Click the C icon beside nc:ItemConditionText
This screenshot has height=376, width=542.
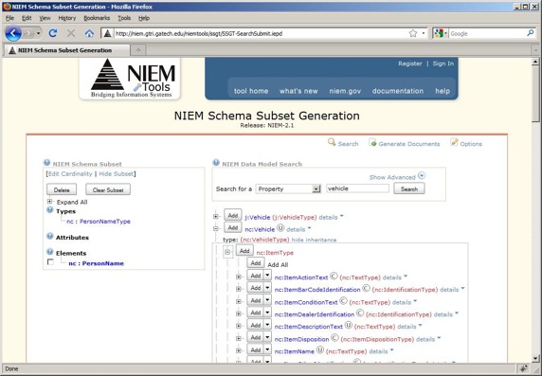pos(343,301)
